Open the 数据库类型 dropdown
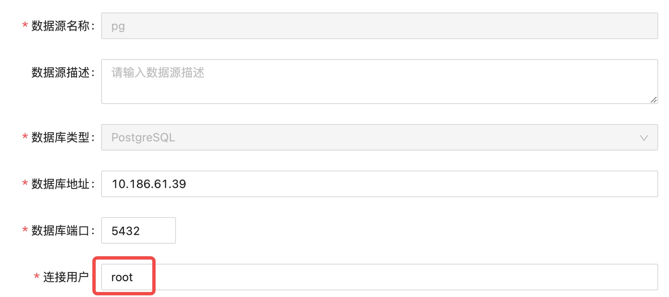The image size is (669, 297). coord(374,137)
